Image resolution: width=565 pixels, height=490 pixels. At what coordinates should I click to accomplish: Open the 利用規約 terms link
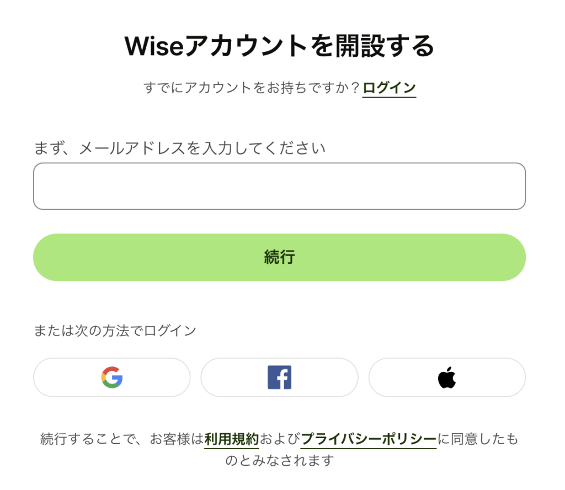click(x=231, y=439)
